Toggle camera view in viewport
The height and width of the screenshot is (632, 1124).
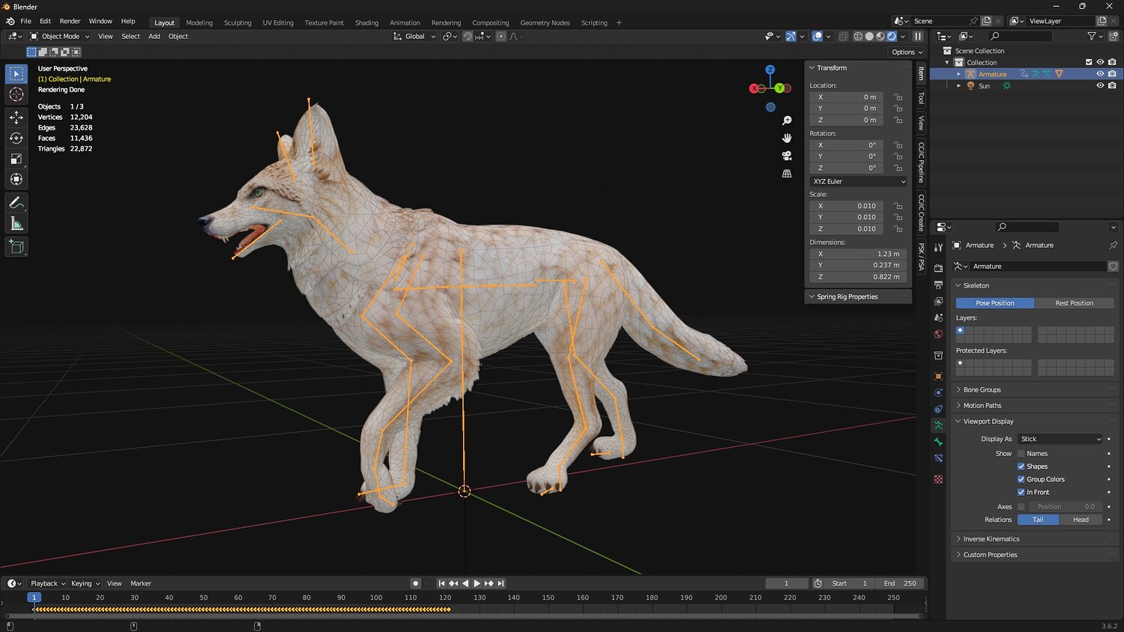[x=787, y=156]
